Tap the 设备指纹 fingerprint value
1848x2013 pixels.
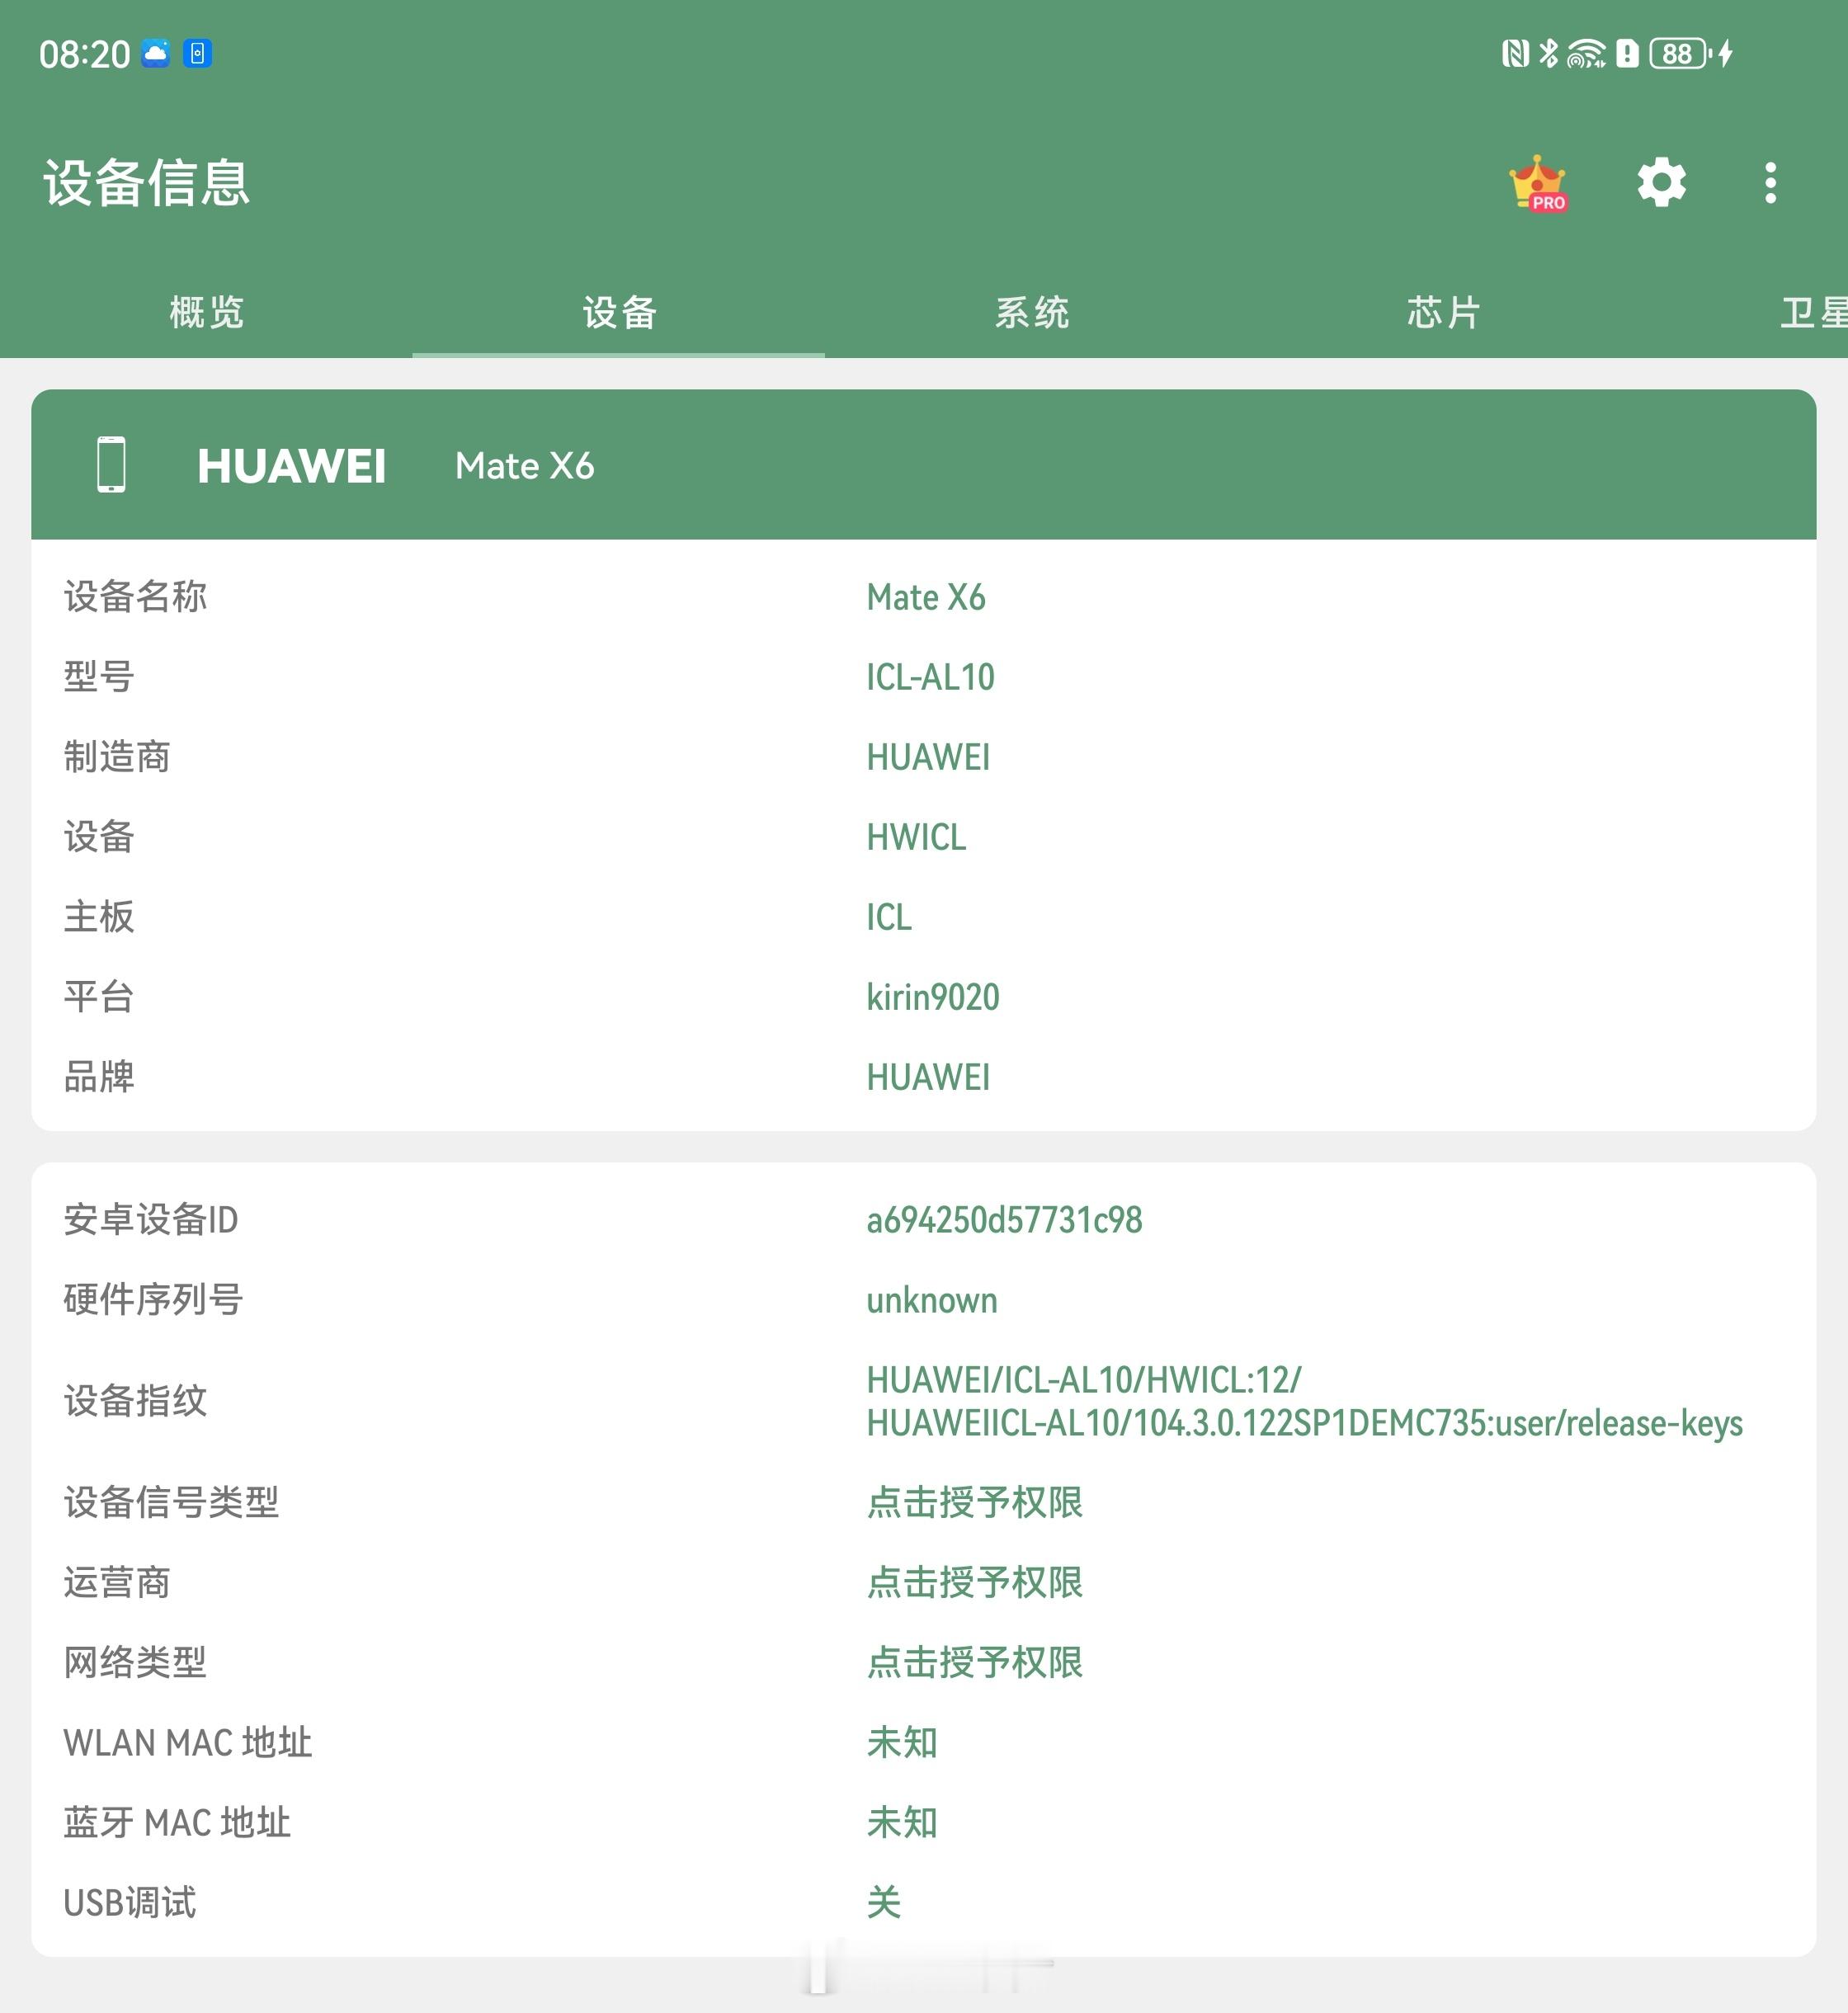pyautogui.click(x=1304, y=1401)
